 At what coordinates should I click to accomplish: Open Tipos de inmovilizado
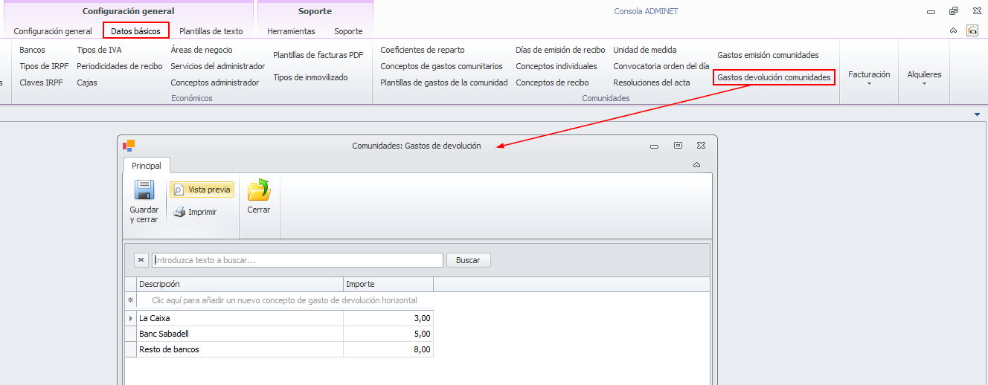[x=310, y=77]
